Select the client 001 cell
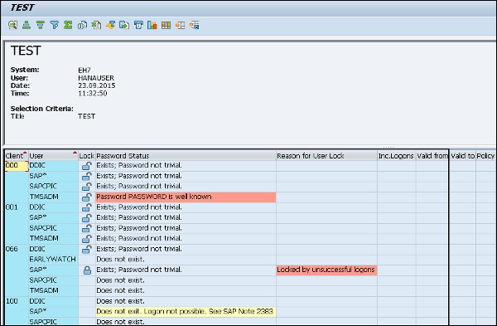 [17, 207]
